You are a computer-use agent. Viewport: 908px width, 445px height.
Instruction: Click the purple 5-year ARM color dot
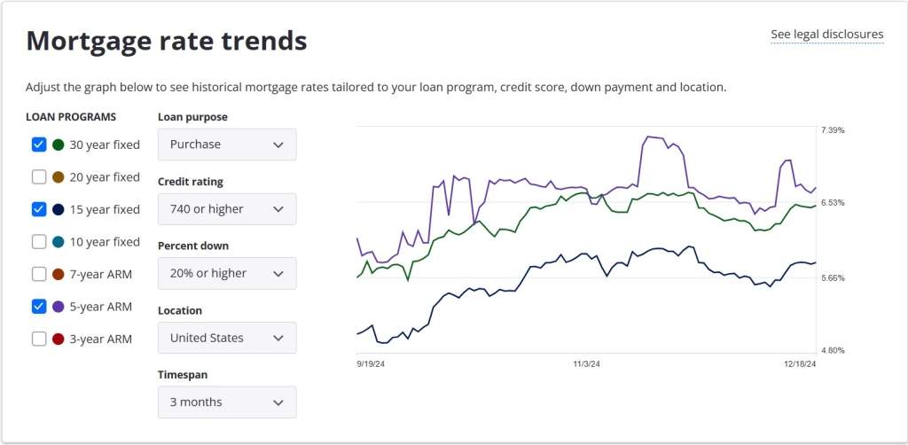tap(59, 306)
